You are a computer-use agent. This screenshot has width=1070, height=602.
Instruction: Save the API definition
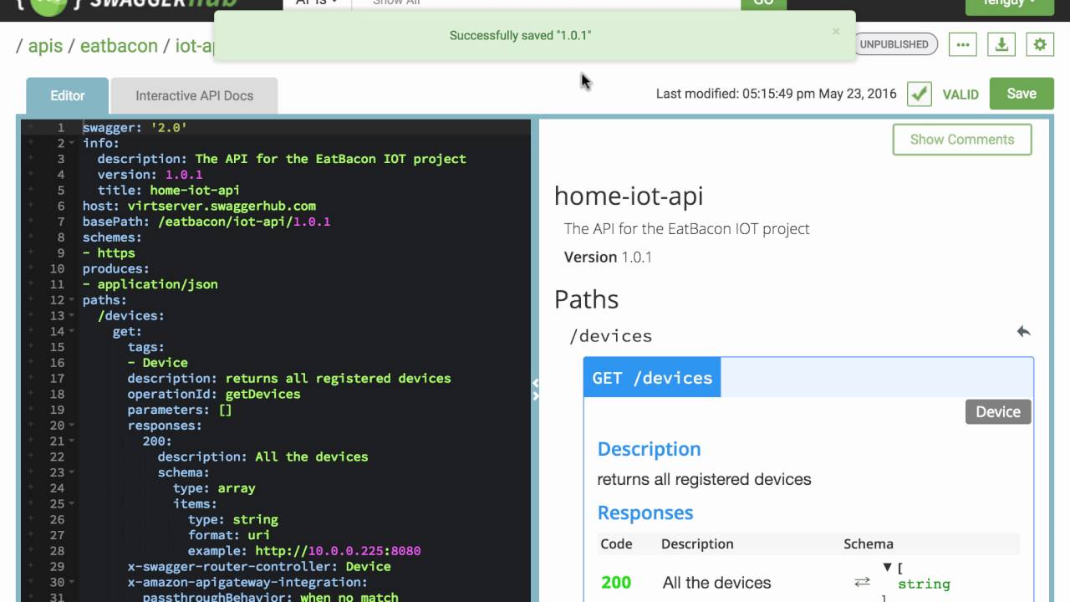pos(1022,94)
